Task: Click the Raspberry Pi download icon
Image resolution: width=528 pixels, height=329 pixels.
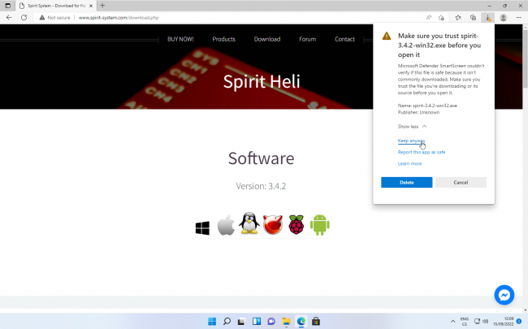Action: coord(296,226)
